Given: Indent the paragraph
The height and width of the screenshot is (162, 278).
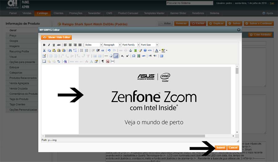Looking at the screenshot, I should [98, 50].
